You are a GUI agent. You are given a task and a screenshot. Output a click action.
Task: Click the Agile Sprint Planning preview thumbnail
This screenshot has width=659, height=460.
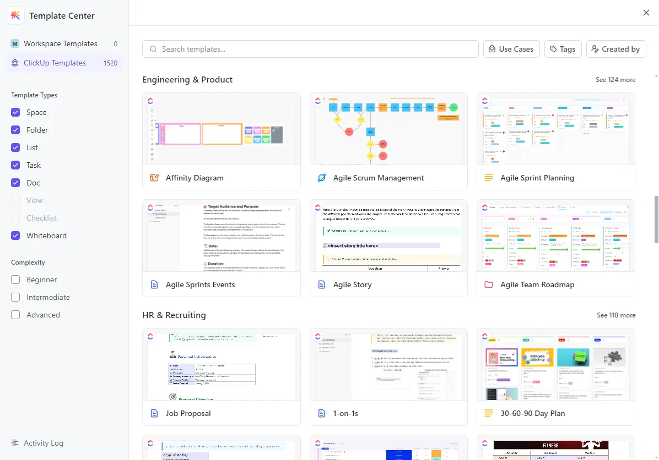click(x=556, y=129)
